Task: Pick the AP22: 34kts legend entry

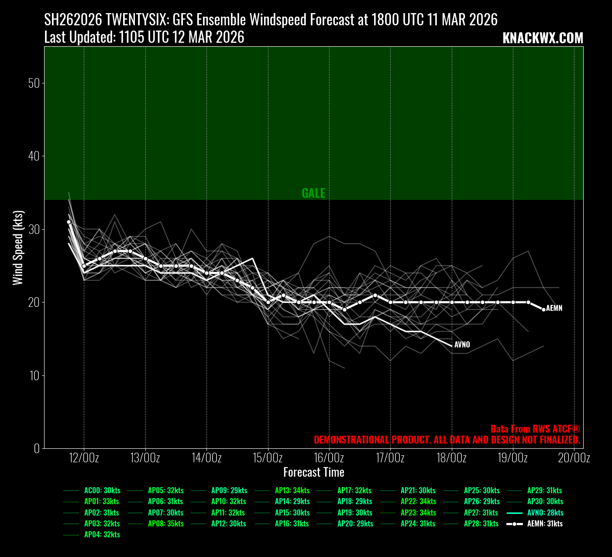Action: [x=418, y=501]
